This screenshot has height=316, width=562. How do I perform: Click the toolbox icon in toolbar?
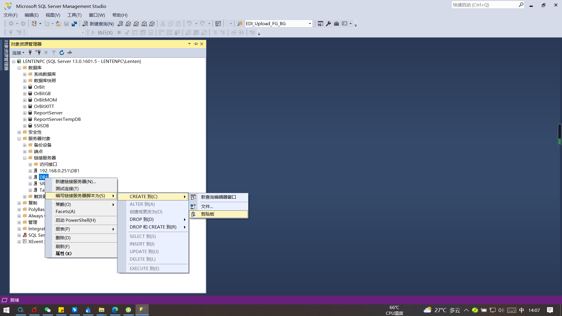(336, 24)
